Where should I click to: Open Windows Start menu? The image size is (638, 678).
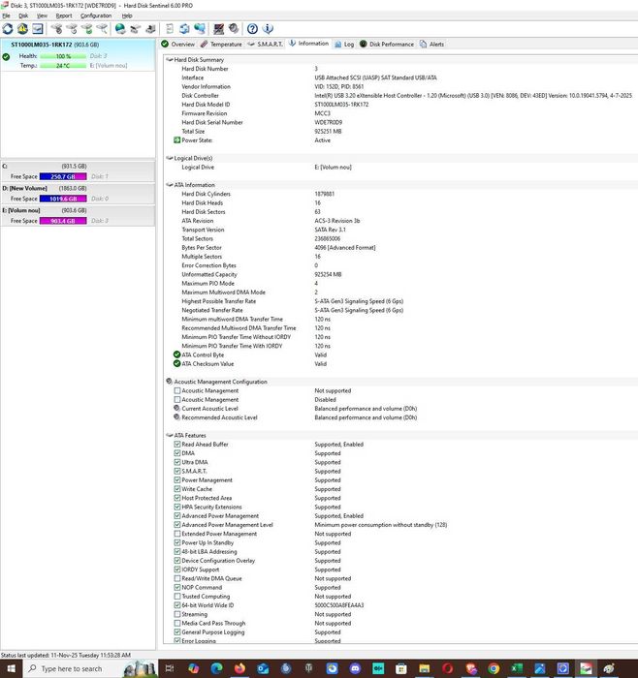[12, 668]
